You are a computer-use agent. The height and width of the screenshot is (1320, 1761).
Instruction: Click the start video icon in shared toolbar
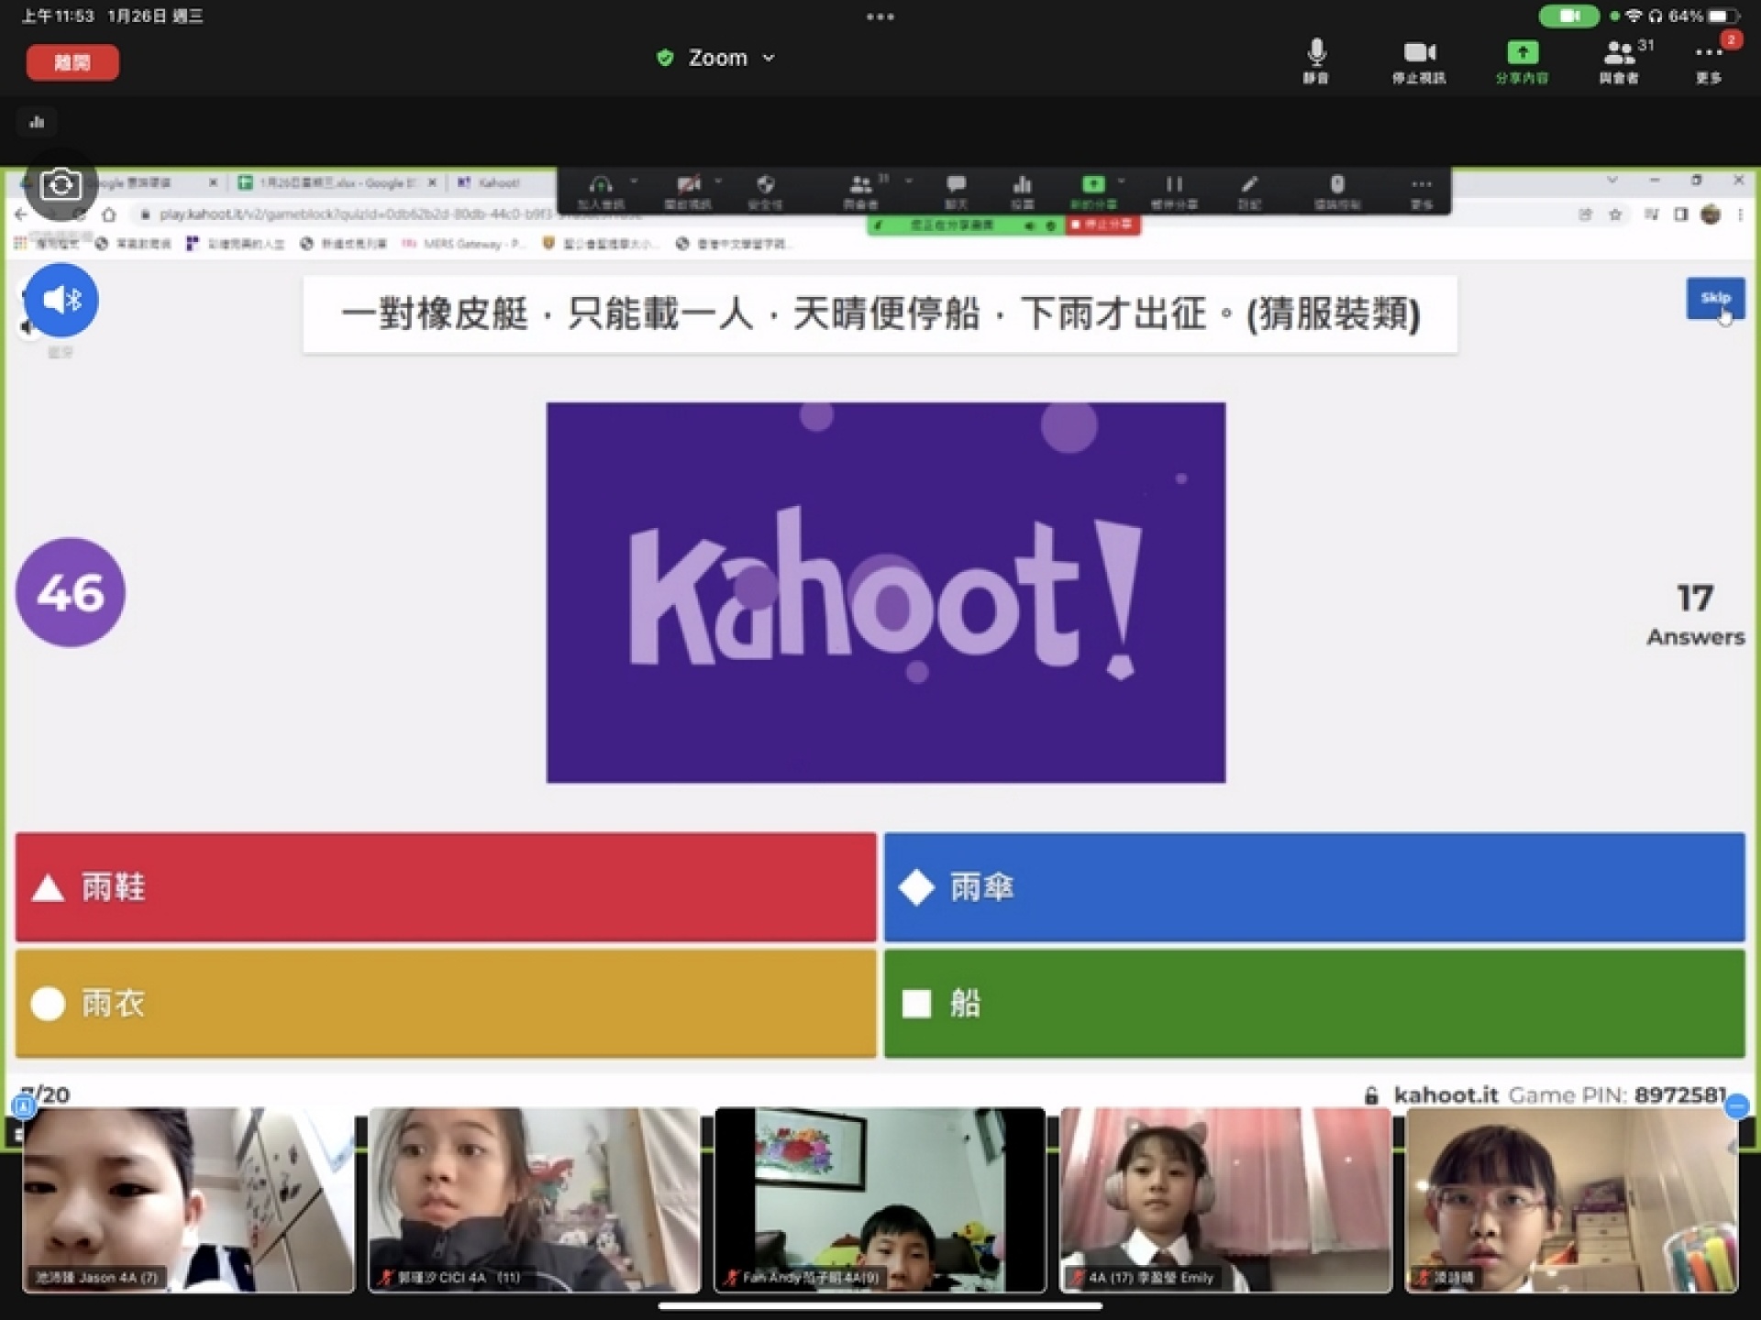click(688, 191)
